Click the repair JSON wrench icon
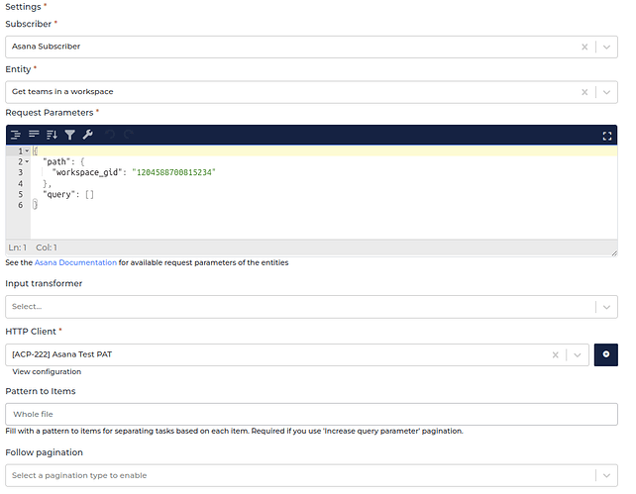Image resolution: width=636 pixels, height=494 pixels. point(87,135)
